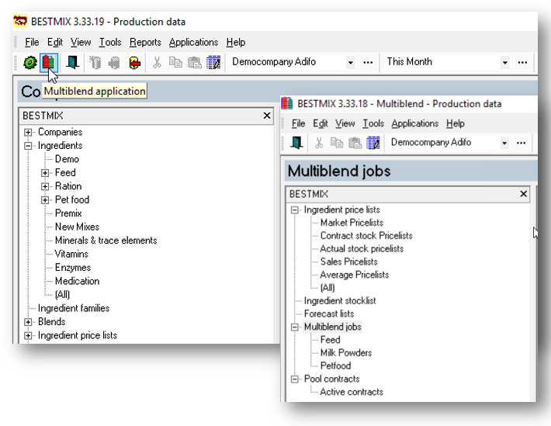The image size is (551, 426).
Task: Select Active contracts under Pool contracts
Action: (352, 392)
